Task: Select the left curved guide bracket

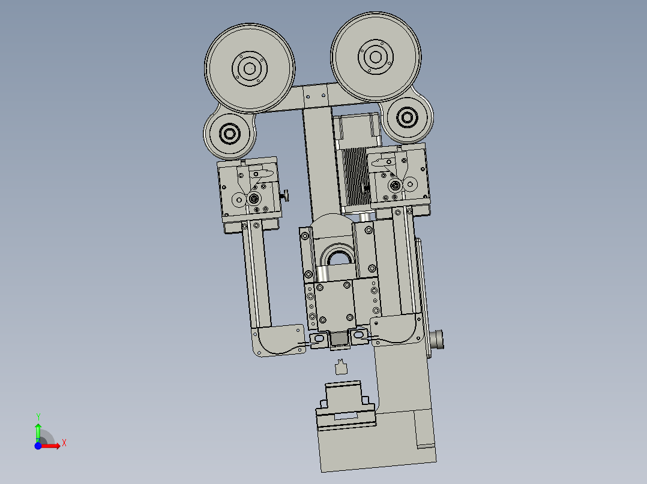Action: tap(279, 340)
